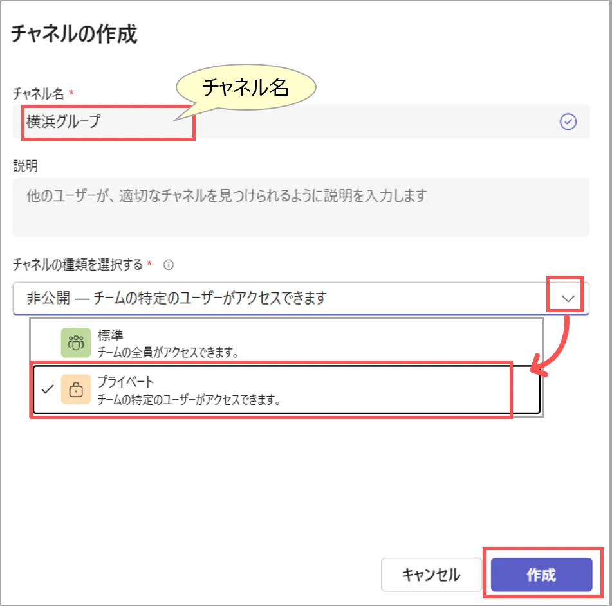Click the yellow チャネル名 callout bubble

(x=246, y=87)
